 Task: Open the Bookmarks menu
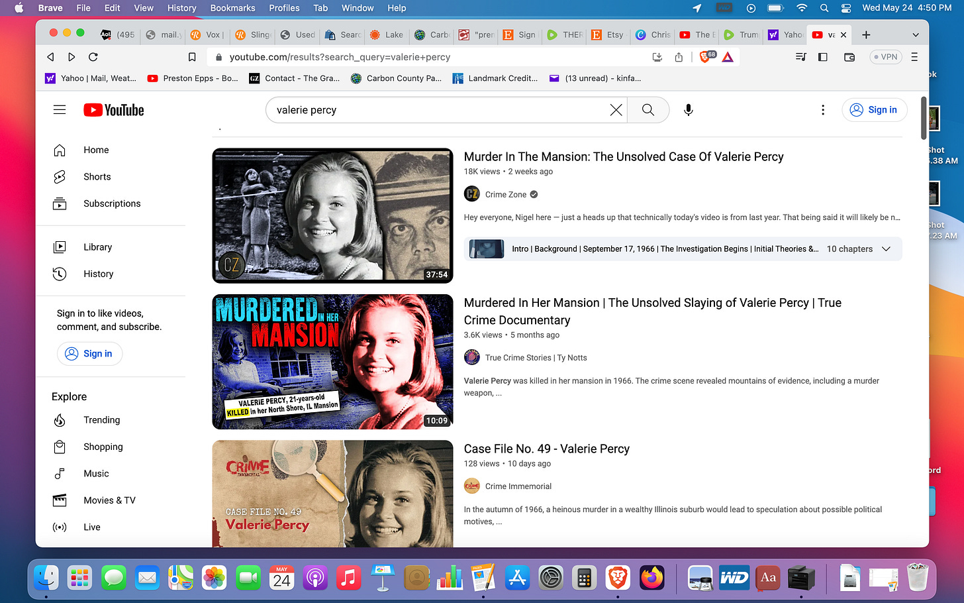tap(232, 8)
